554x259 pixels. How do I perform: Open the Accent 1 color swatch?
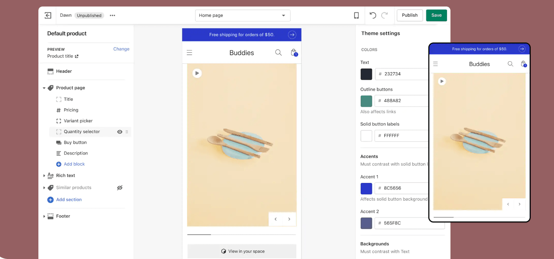(x=366, y=188)
